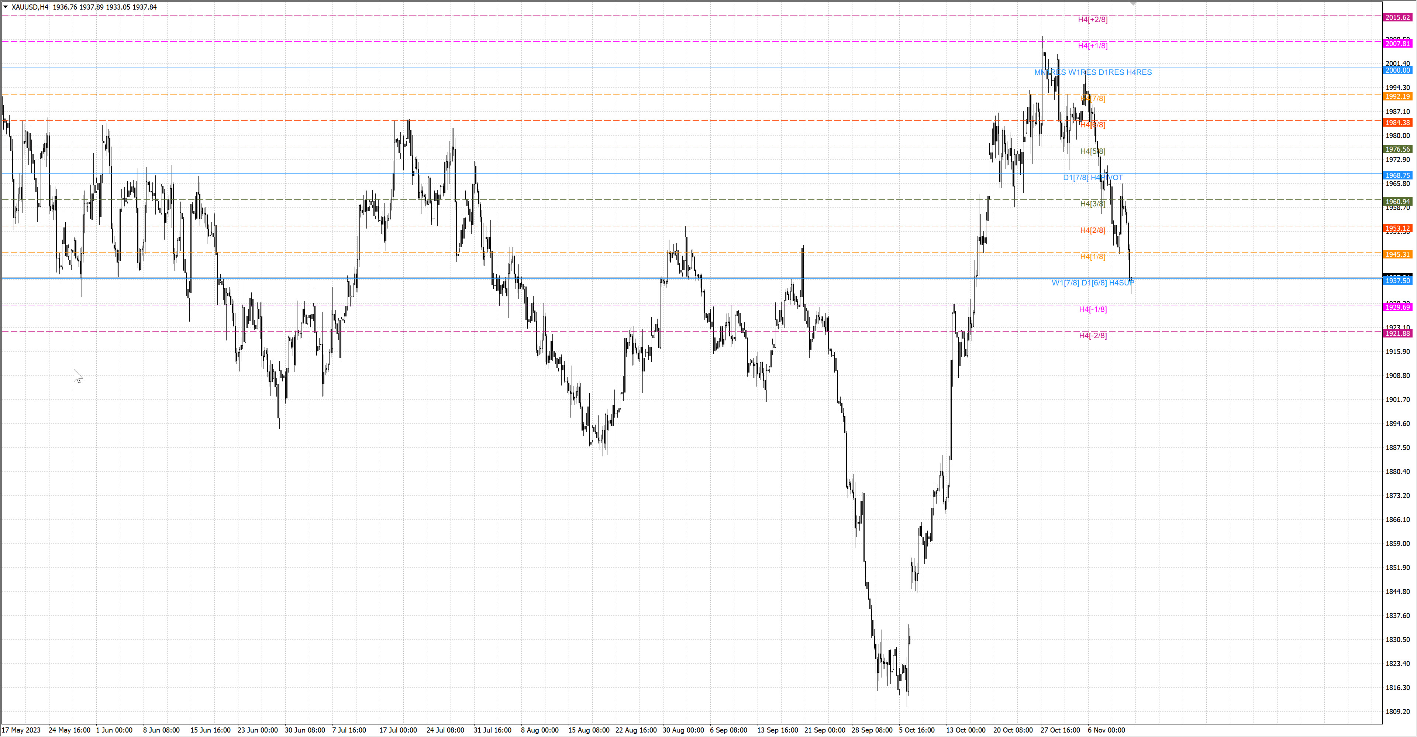
Task: Click the blue 2000.00 price tag
Action: tap(1397, 71)
